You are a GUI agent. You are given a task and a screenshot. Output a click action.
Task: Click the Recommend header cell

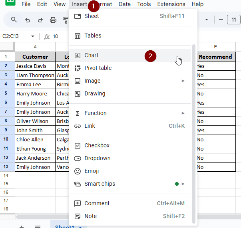click(215, 57)
